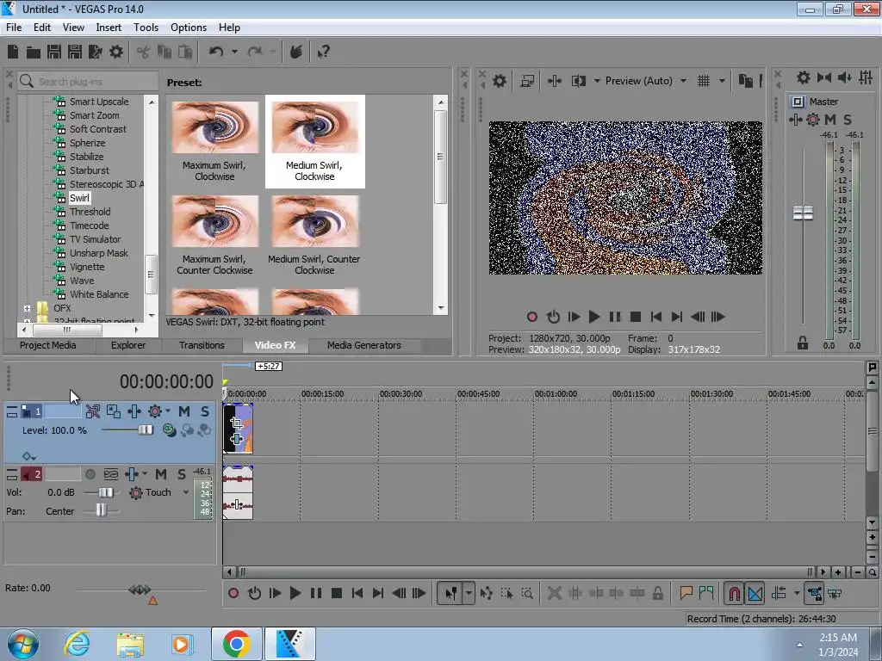The width and height of the screenshot is (882, 661).
Task: Toggle Master bus Mute M button
Action: (x=830, y=119)
